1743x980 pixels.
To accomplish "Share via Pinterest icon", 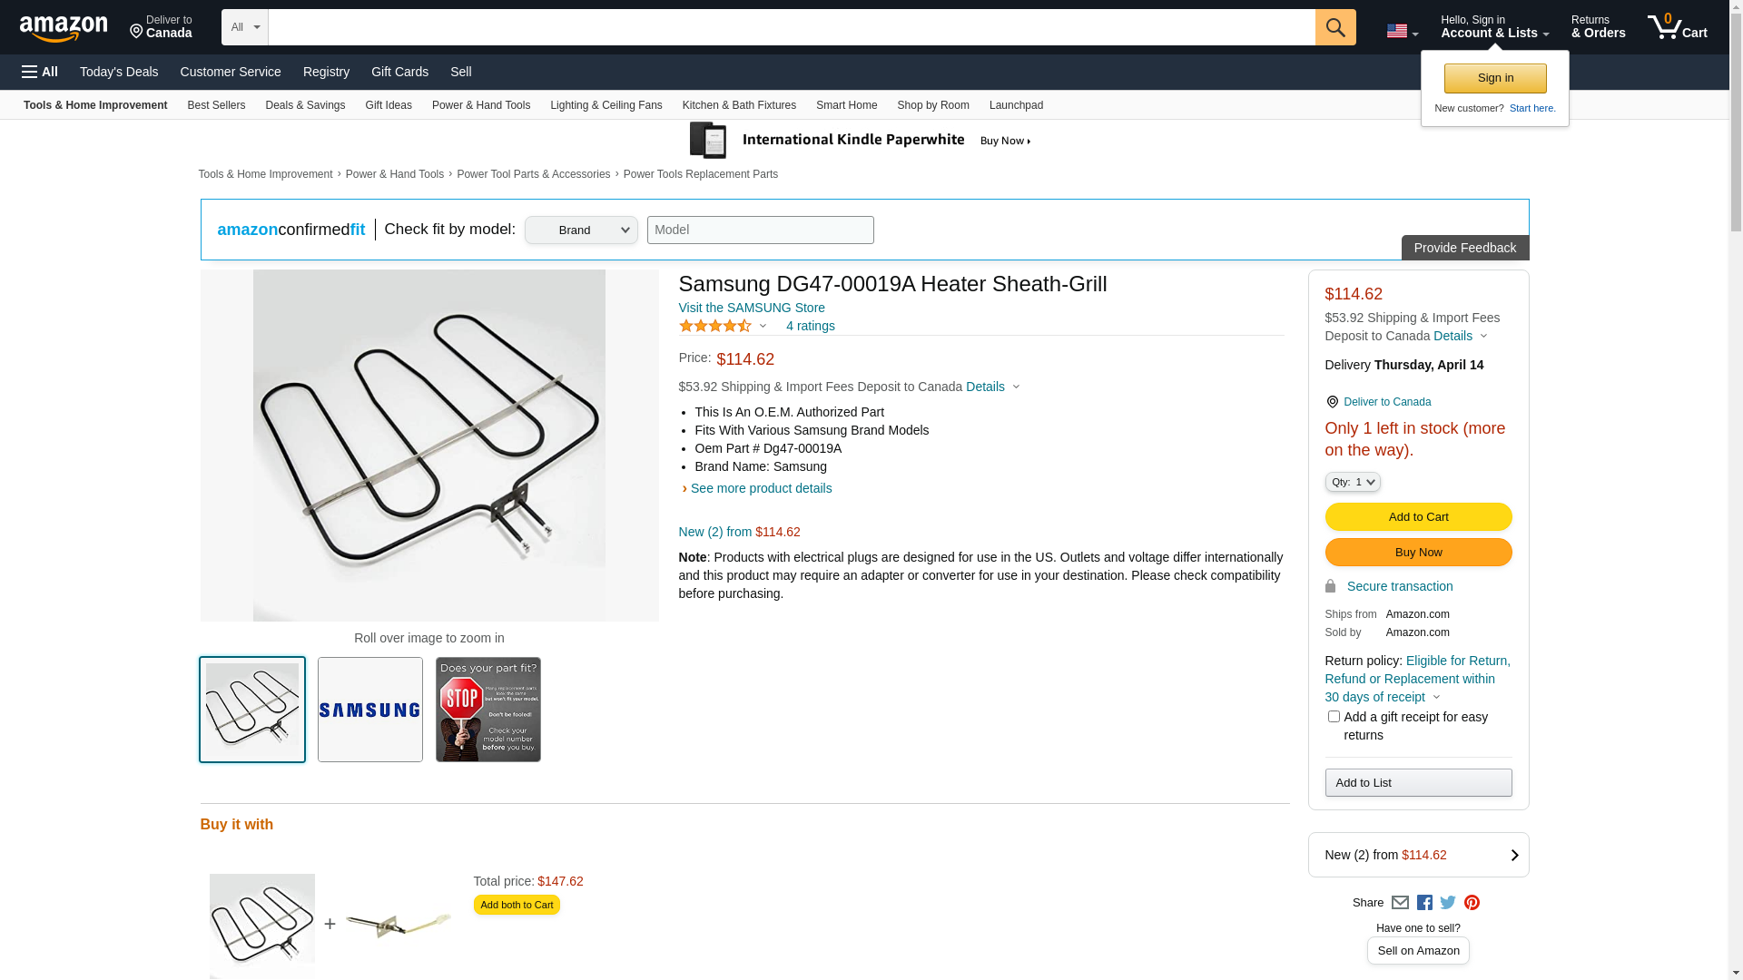I will click(1472, 903).
